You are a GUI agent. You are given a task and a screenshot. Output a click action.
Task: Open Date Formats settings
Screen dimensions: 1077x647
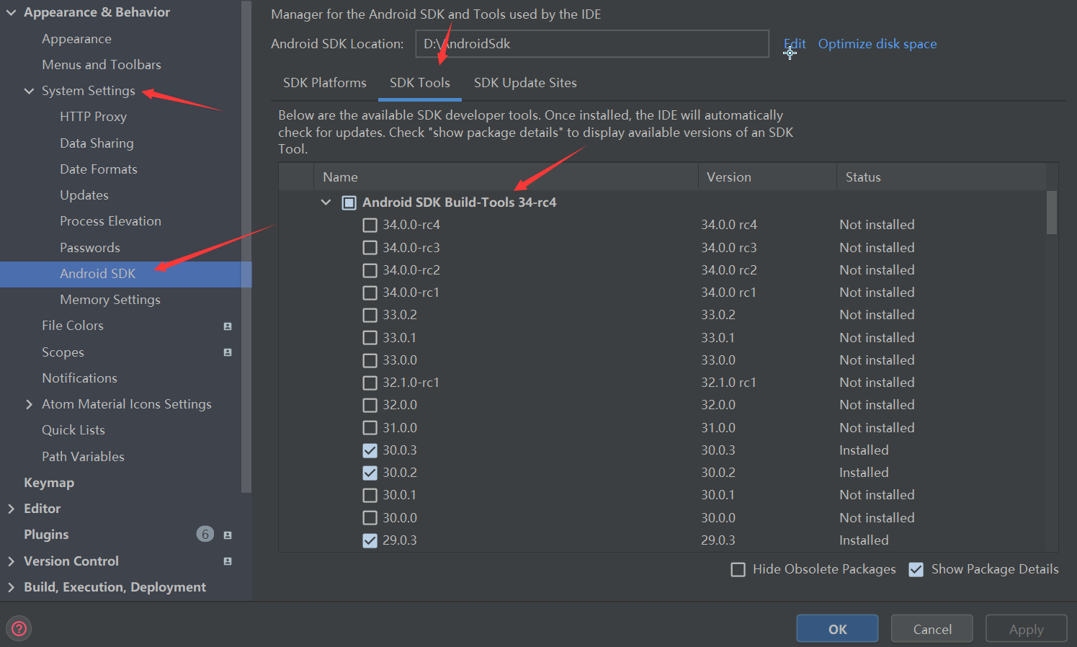[99, 169]
